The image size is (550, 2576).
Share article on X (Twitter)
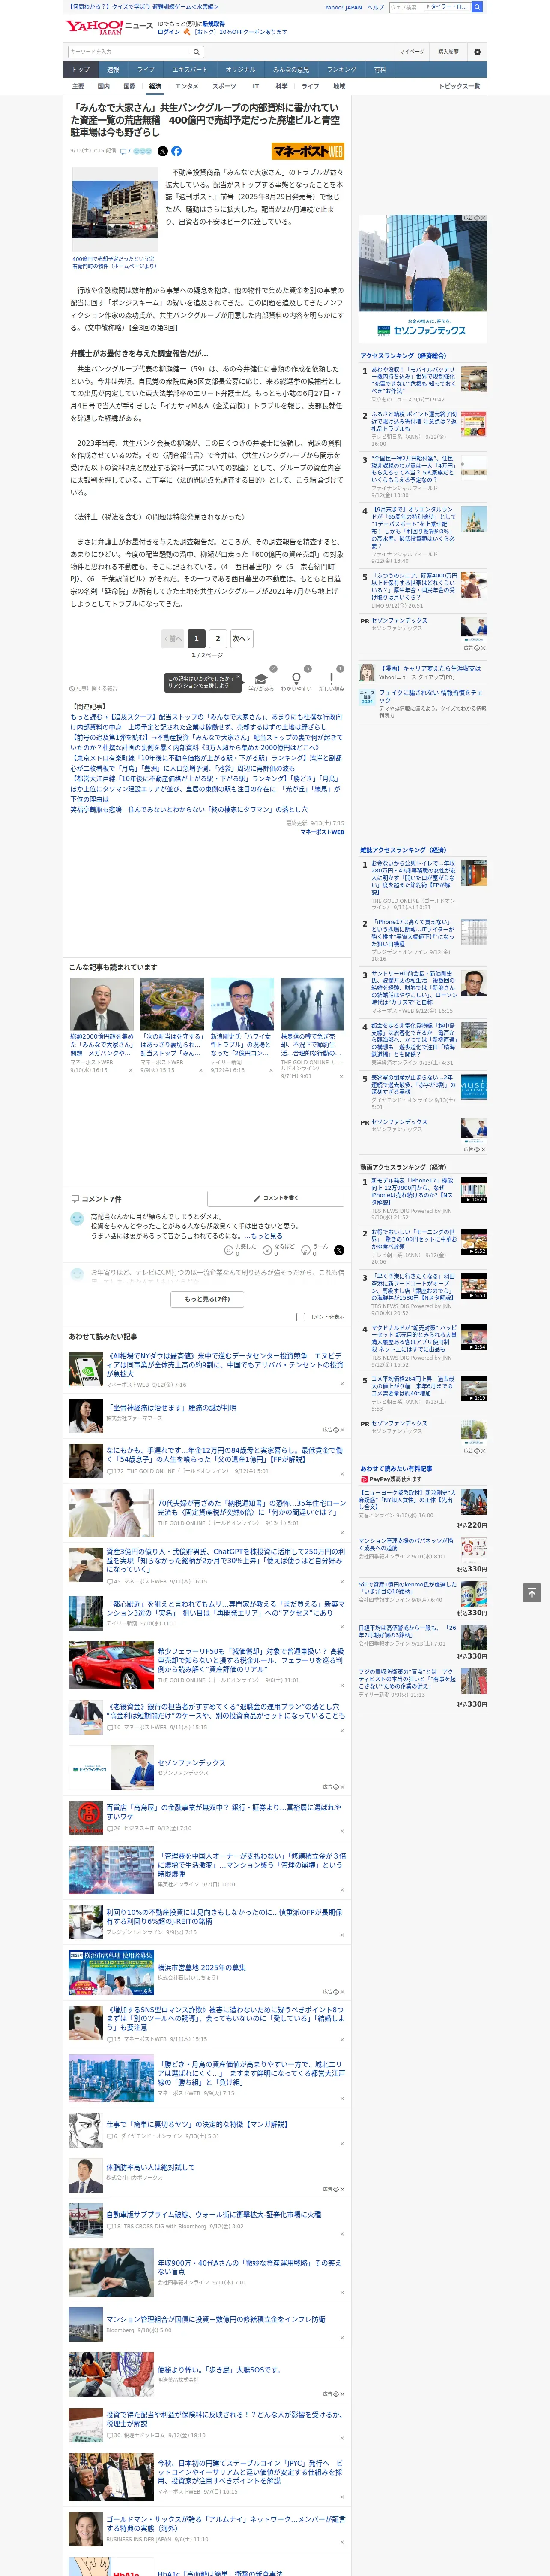pos(163,151)
